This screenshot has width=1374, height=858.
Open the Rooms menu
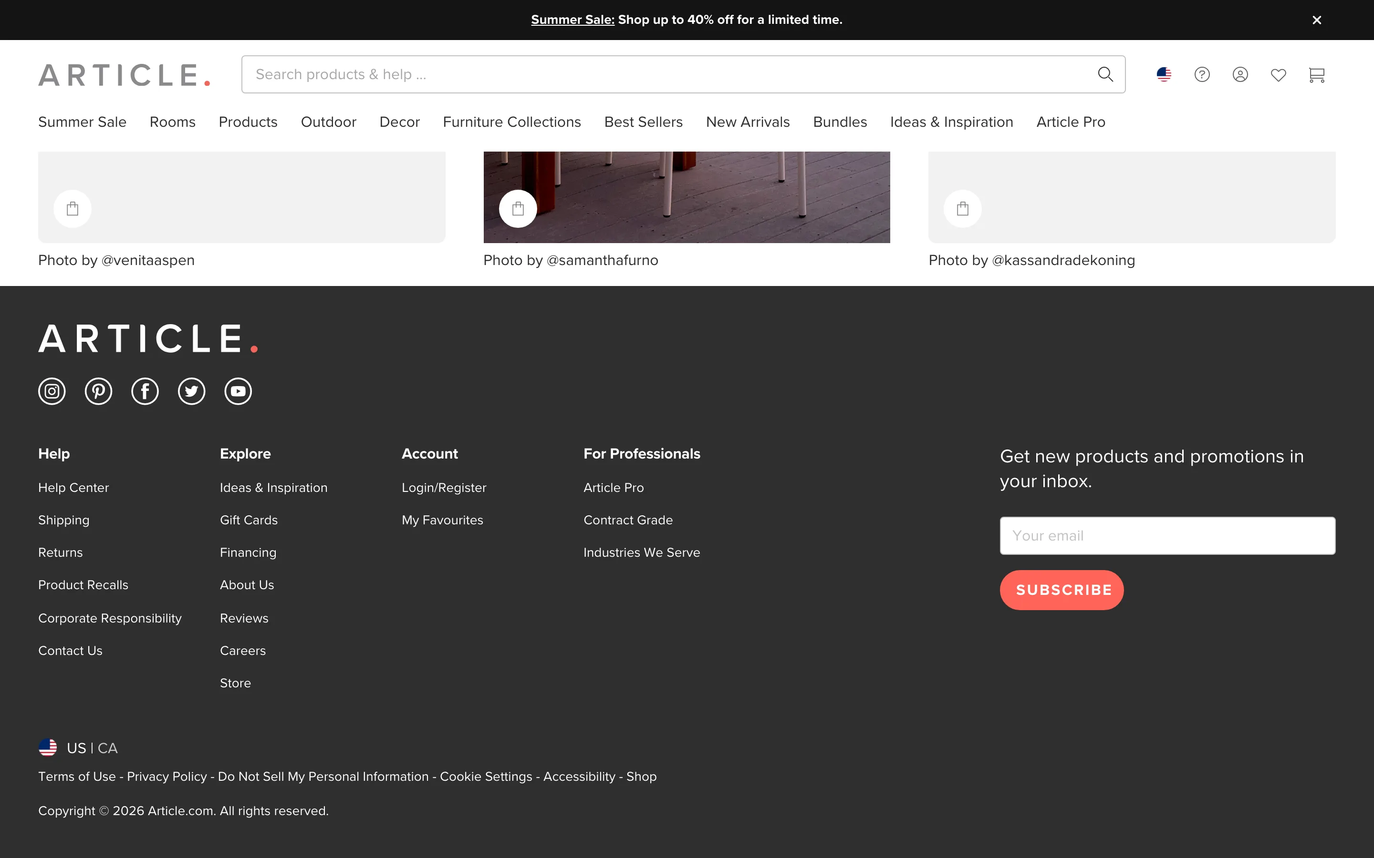173,122
